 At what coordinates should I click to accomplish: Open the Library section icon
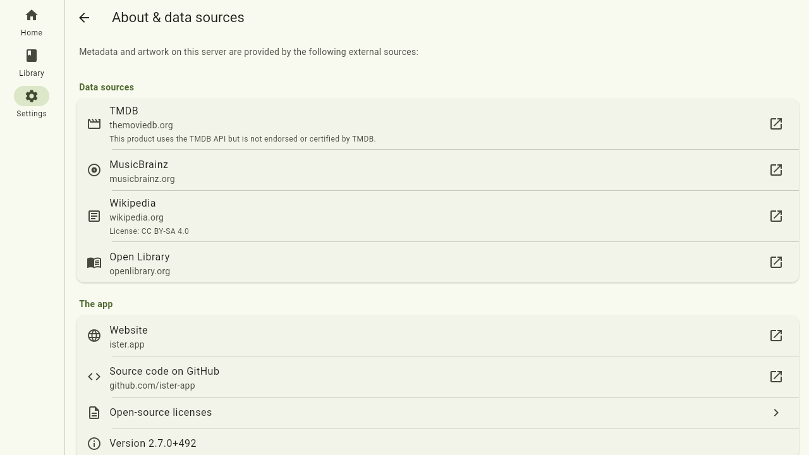tap(32, 56)
